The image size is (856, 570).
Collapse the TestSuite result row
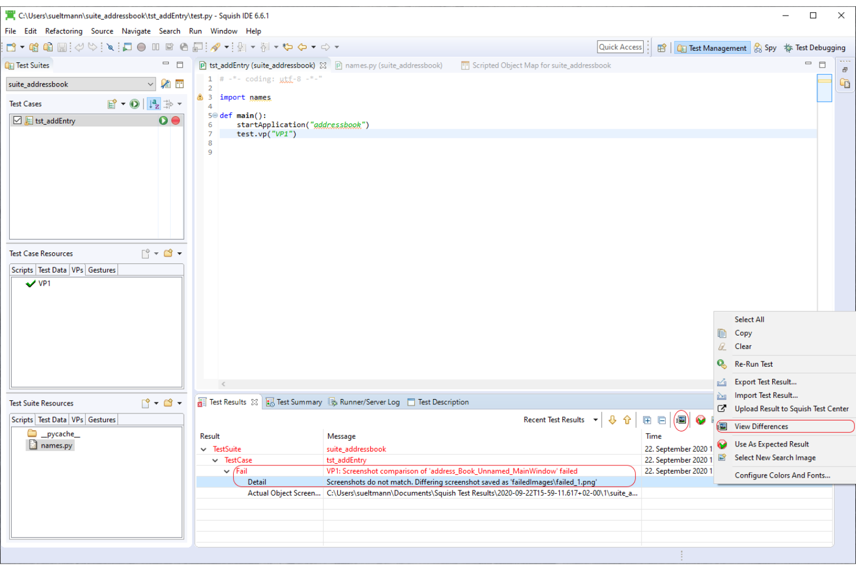204,449
